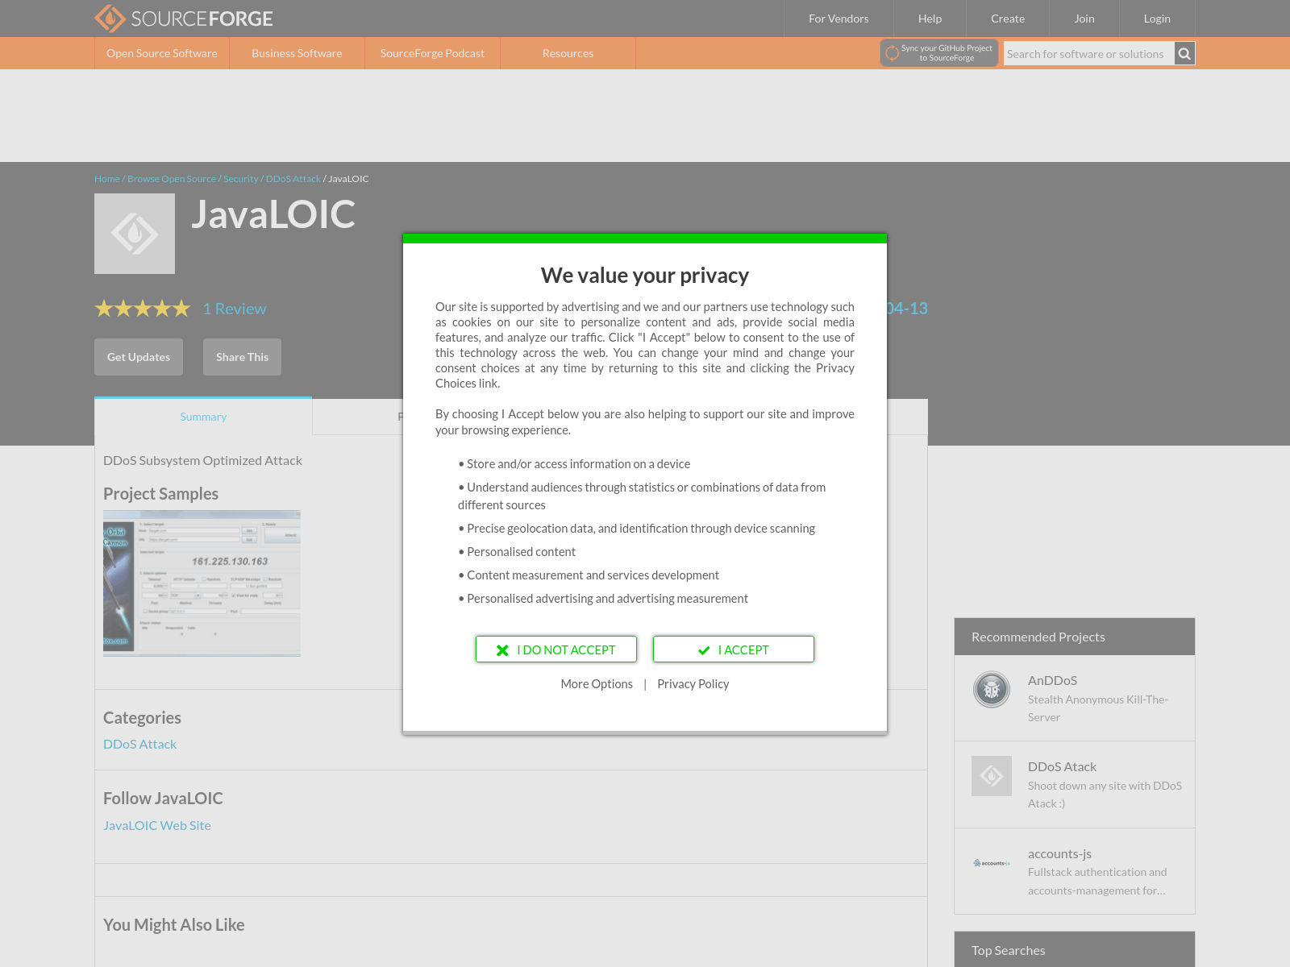This screenshot has height=967, width=1290.
Task: Open the AnDDoS project title
Action: [1052, 681]
